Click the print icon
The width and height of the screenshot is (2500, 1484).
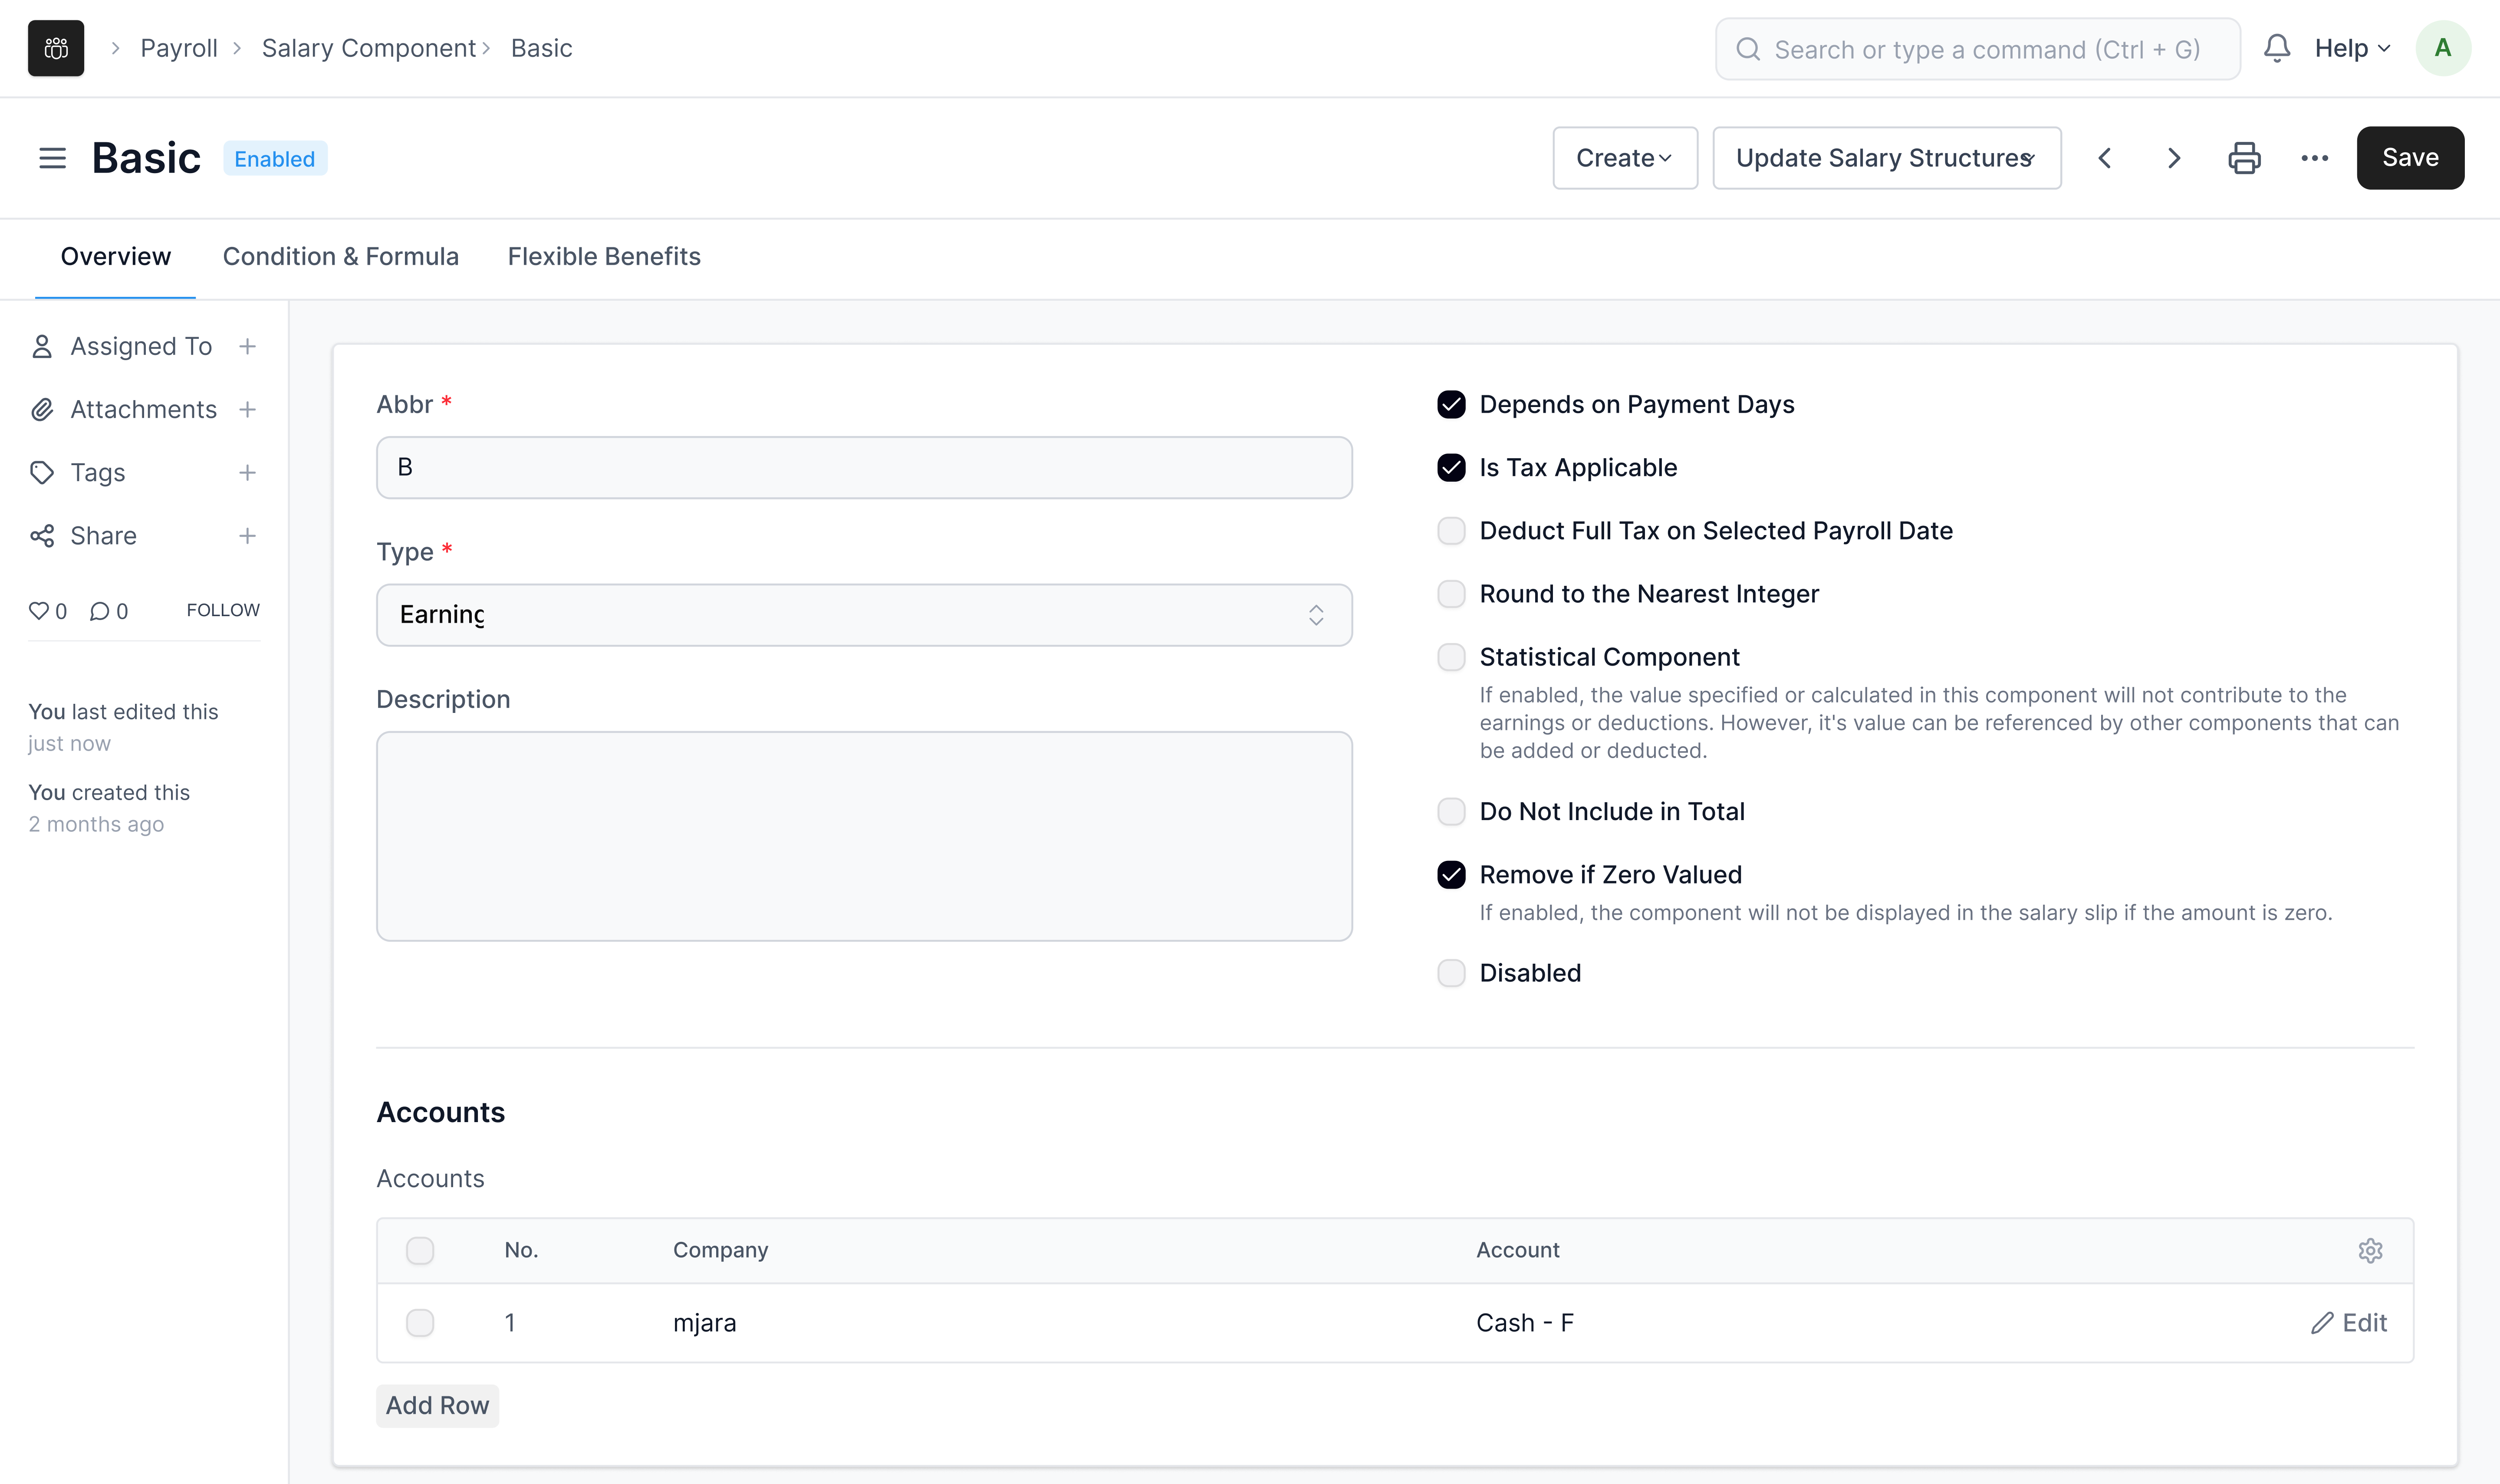2243,158
